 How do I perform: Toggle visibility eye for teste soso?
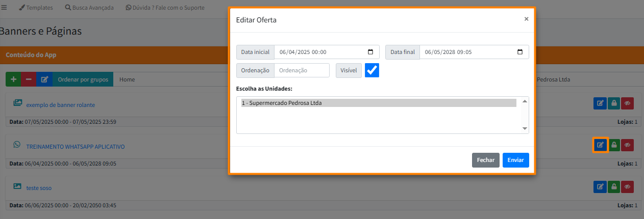coord(627,187)
